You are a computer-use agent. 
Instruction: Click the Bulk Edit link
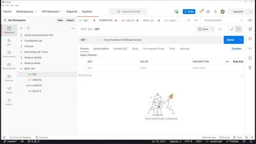tap(238, 62)
